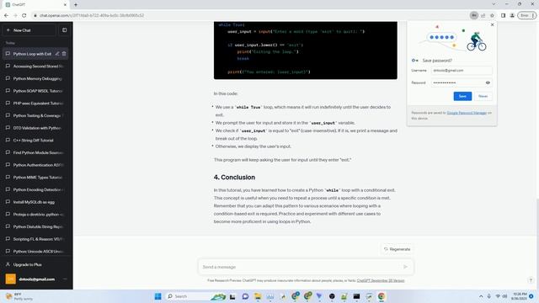Viewport: 539px width, 303px height.
Task: Open the ChatGPT September 25 Version link
Action: pyautogui.click(x=381, y=280)
